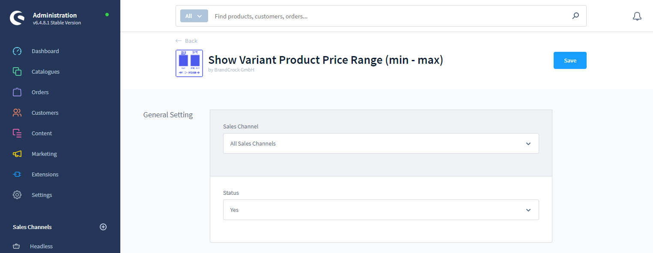Click the by BrandCrock GmbH text
653x253 pixels.
(231, 70)
